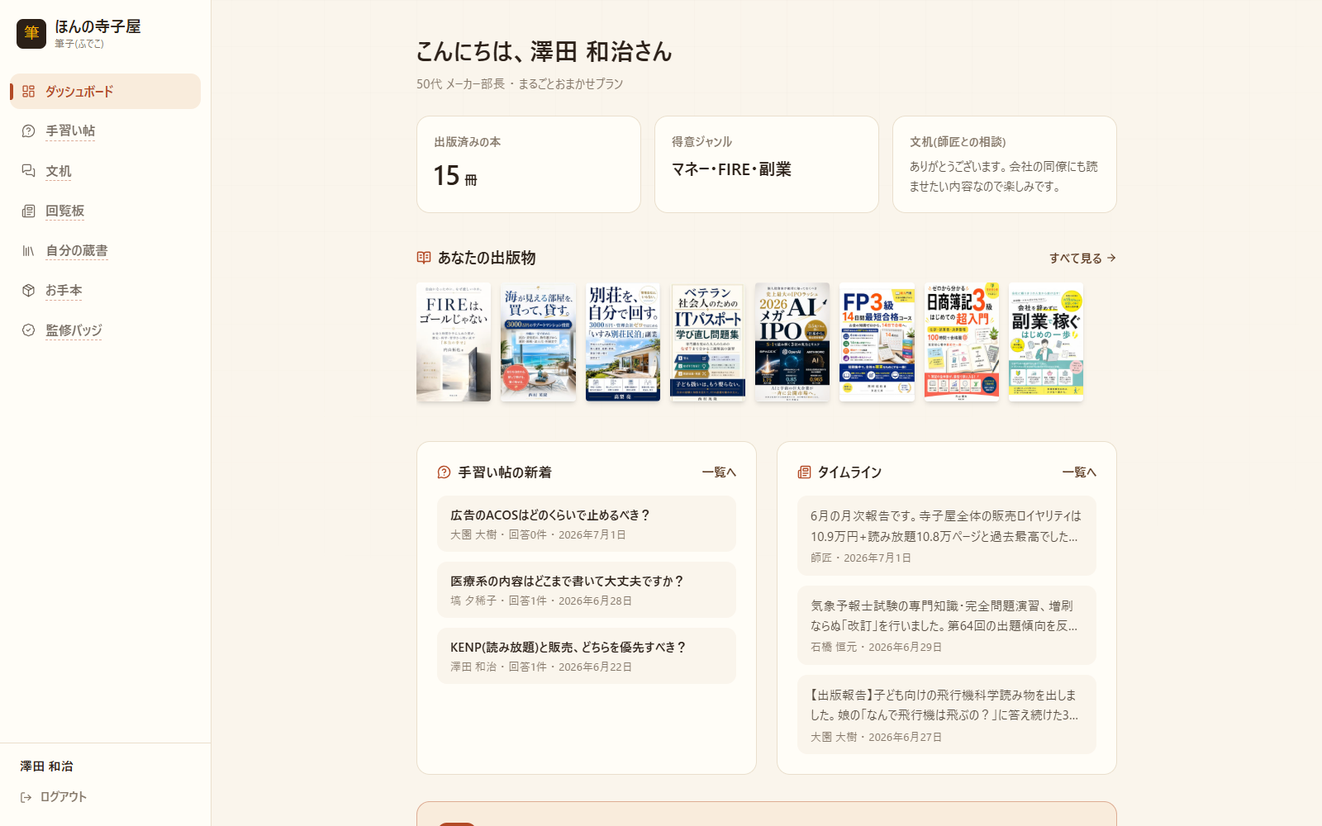The width and height of the screenshot is (1322, 826).
Task: Click the question icon beside 手習い帖の新着
Action: click(445, 472)
